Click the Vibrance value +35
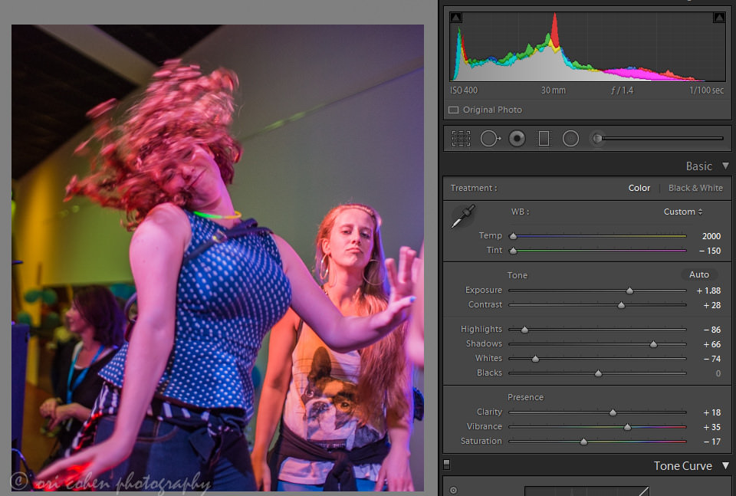The height and width of the screenshot is (496, 736). click(x=711, y=427)
